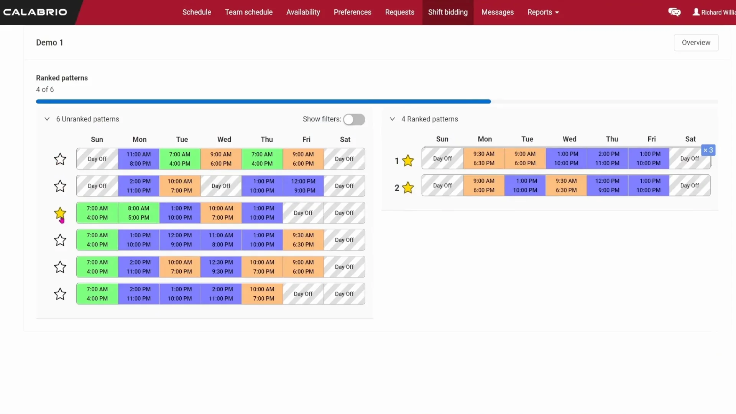Screen dimensions: 736x414
Task: Click the star icon on first ranked pattern
Action: [x=408, y=160]
